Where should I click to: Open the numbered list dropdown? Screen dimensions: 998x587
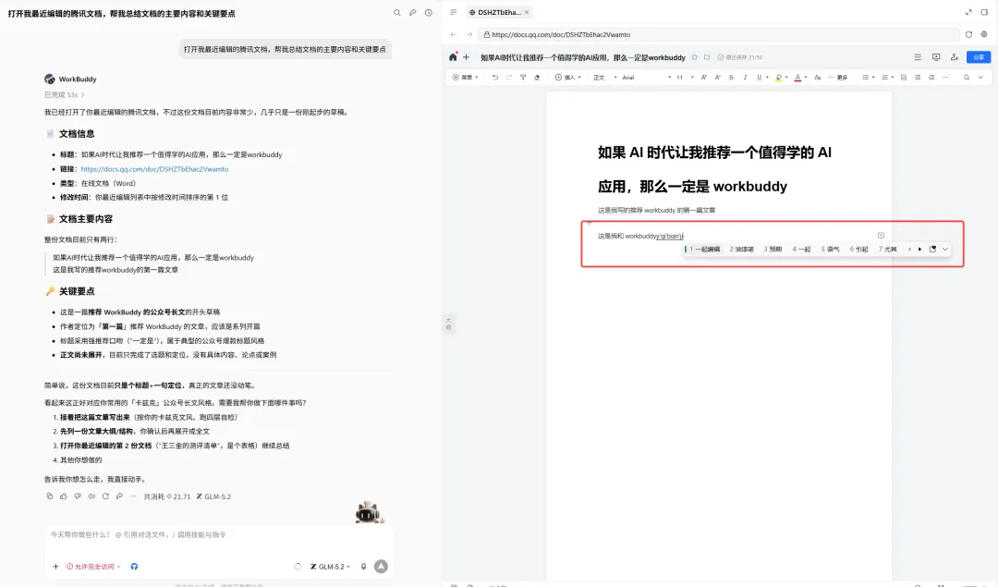(887, 77)
